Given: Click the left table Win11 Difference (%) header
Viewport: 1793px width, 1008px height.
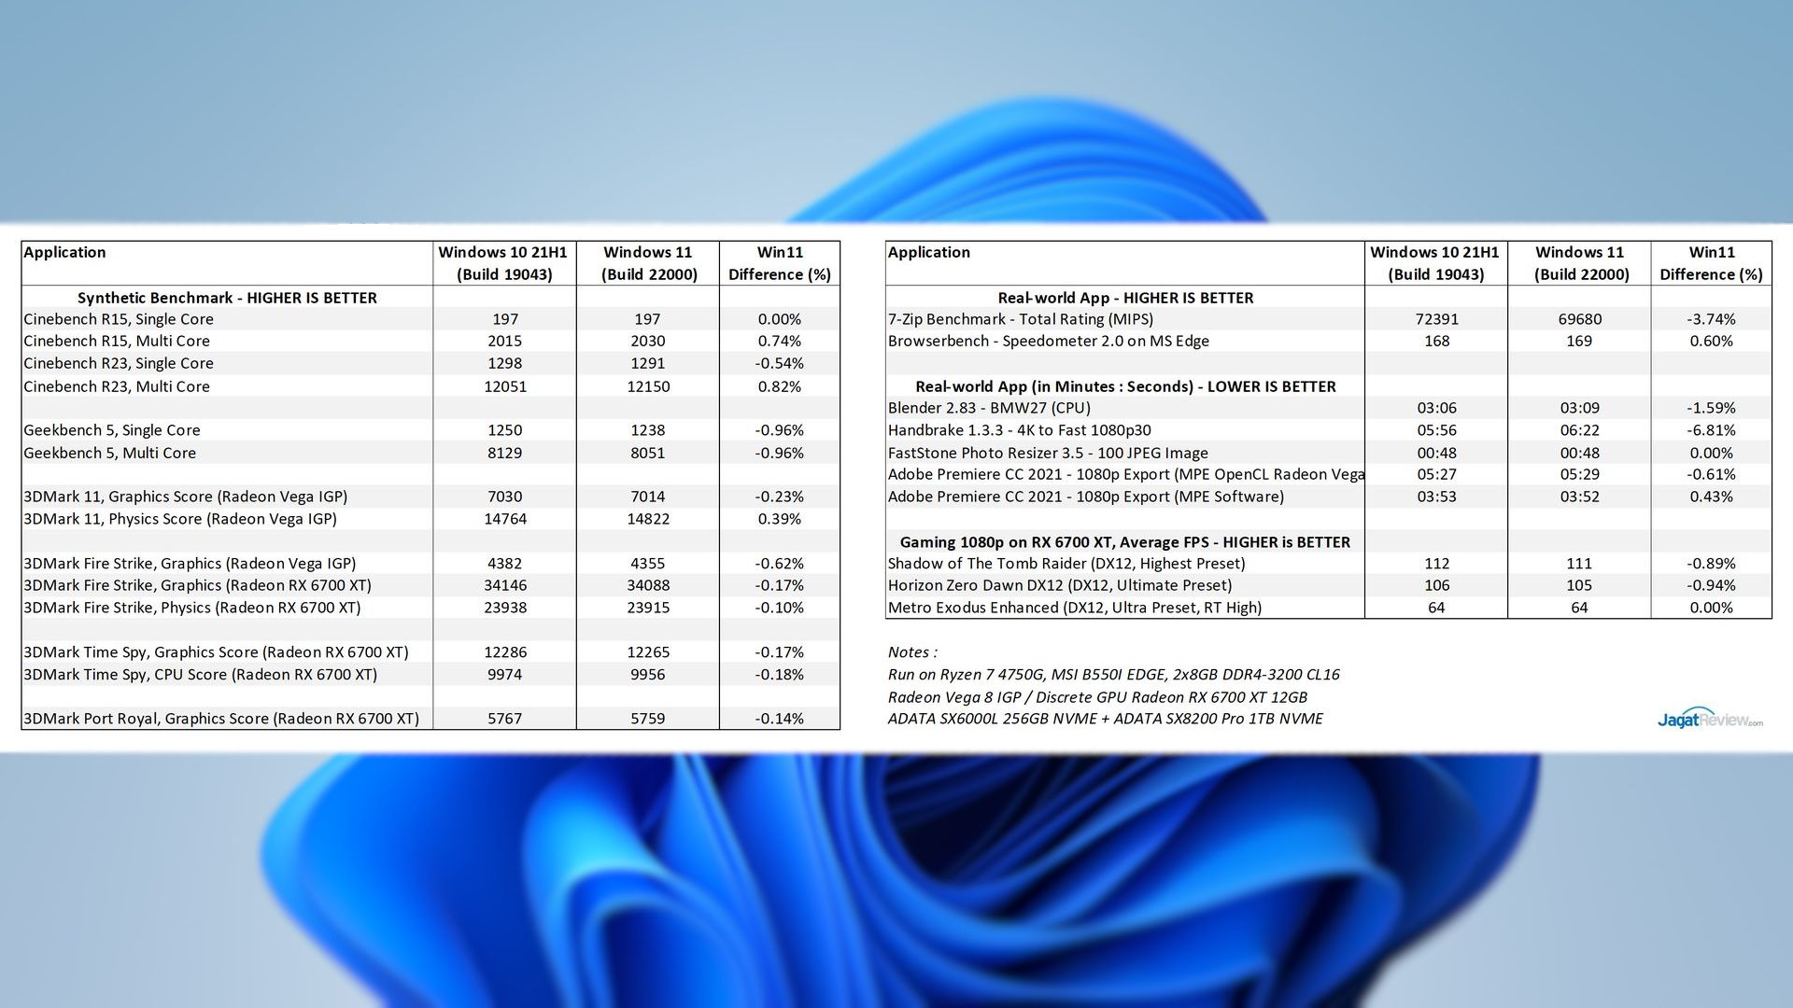Looking at the screenshot, I should 779,263.
